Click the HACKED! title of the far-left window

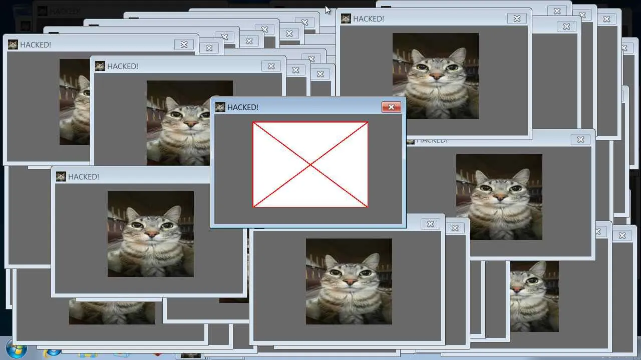[36, 44]
